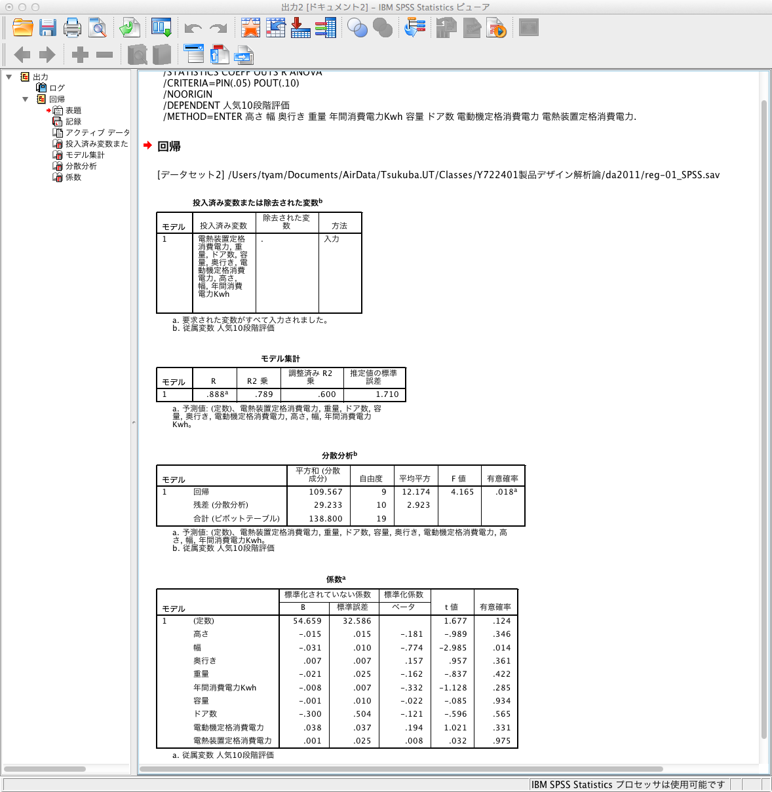Click the overlapping blue circles icon

[x=357, y=28]
